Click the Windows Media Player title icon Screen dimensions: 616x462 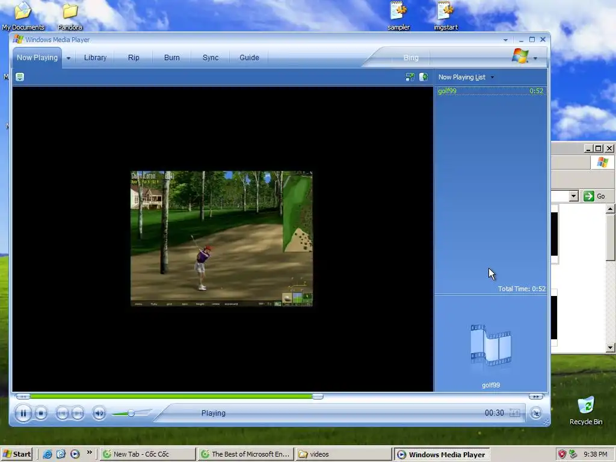click(18, 39)
